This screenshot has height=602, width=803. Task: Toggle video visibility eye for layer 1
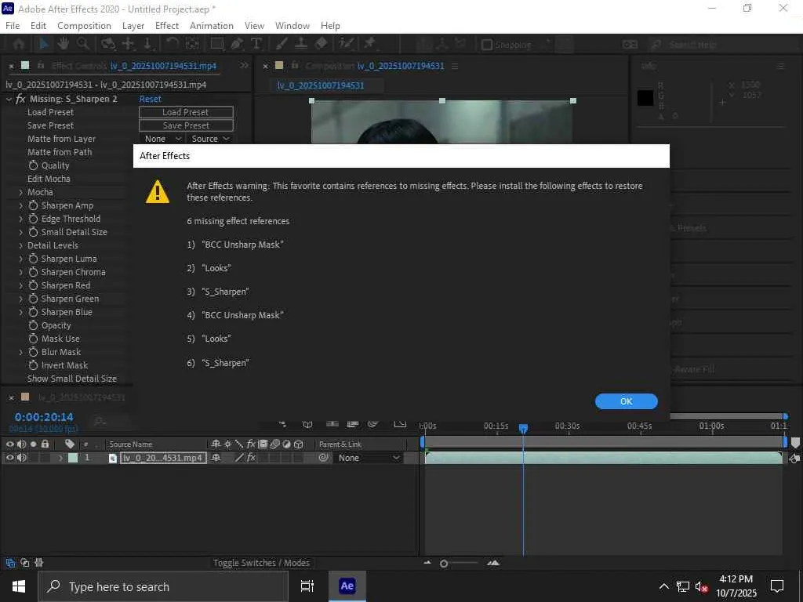tap(10, 458)
